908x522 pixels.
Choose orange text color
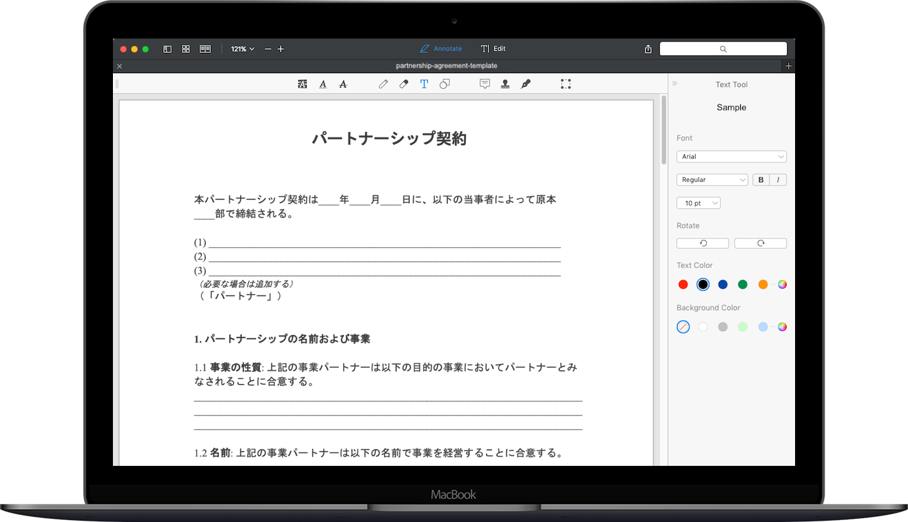point(763,285)
